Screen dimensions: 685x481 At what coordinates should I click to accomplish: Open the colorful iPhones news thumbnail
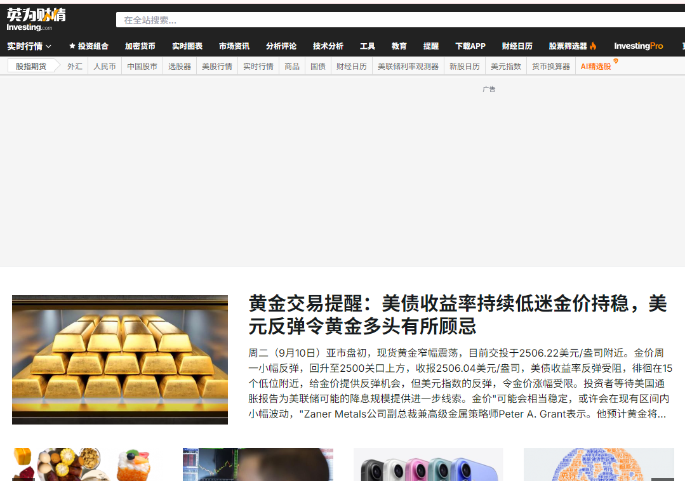click(x=428, y=465)
